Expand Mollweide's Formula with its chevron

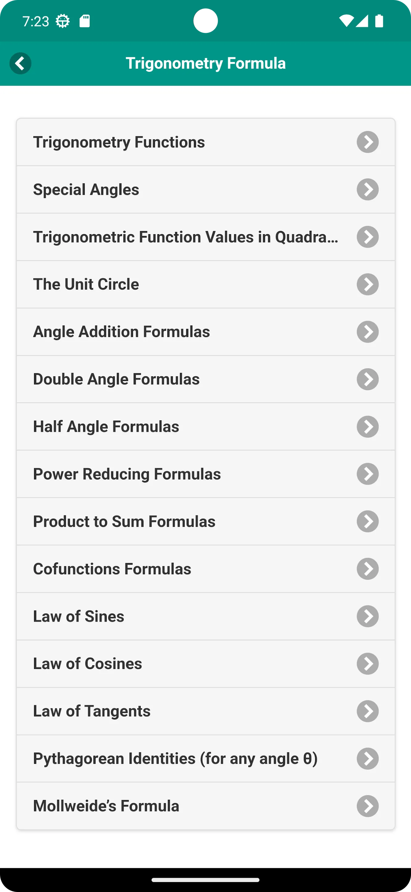pyautogui.click(x=367, y=806)
